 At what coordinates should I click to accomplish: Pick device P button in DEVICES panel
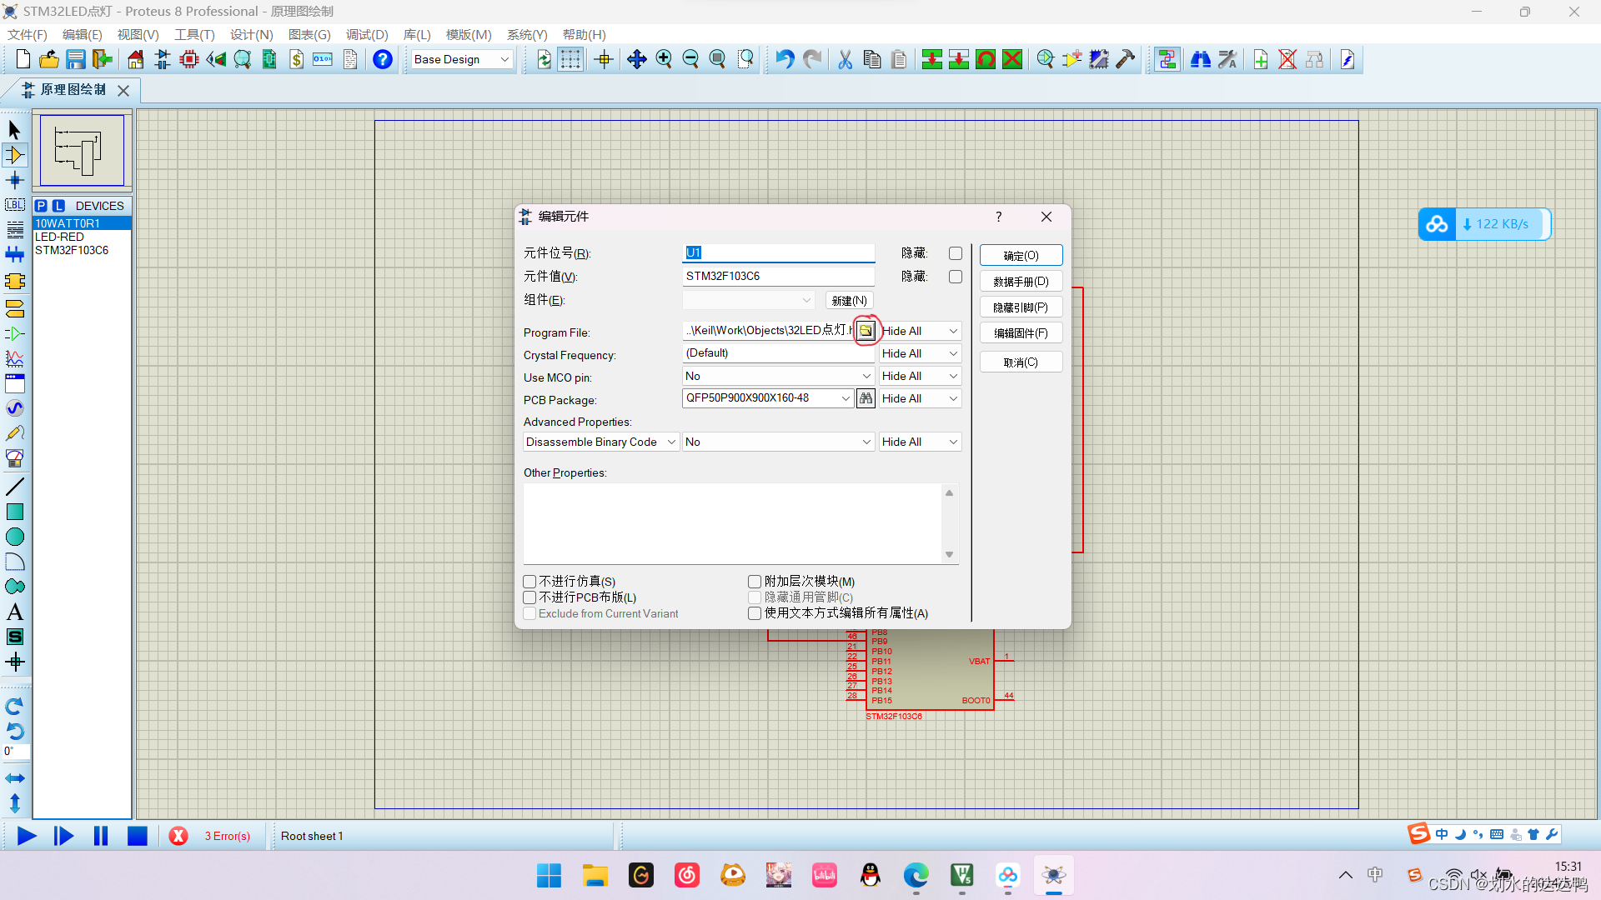pos(41,206)
